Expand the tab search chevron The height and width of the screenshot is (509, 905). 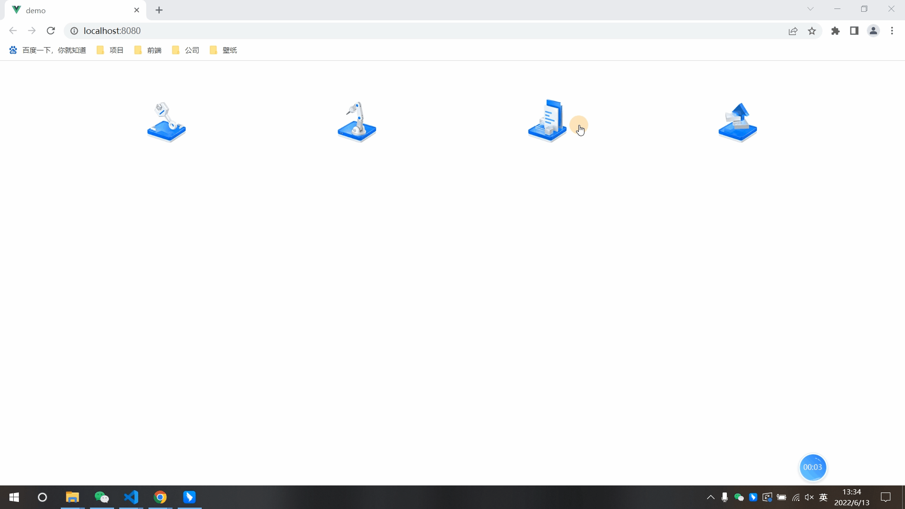pos(810,9)
